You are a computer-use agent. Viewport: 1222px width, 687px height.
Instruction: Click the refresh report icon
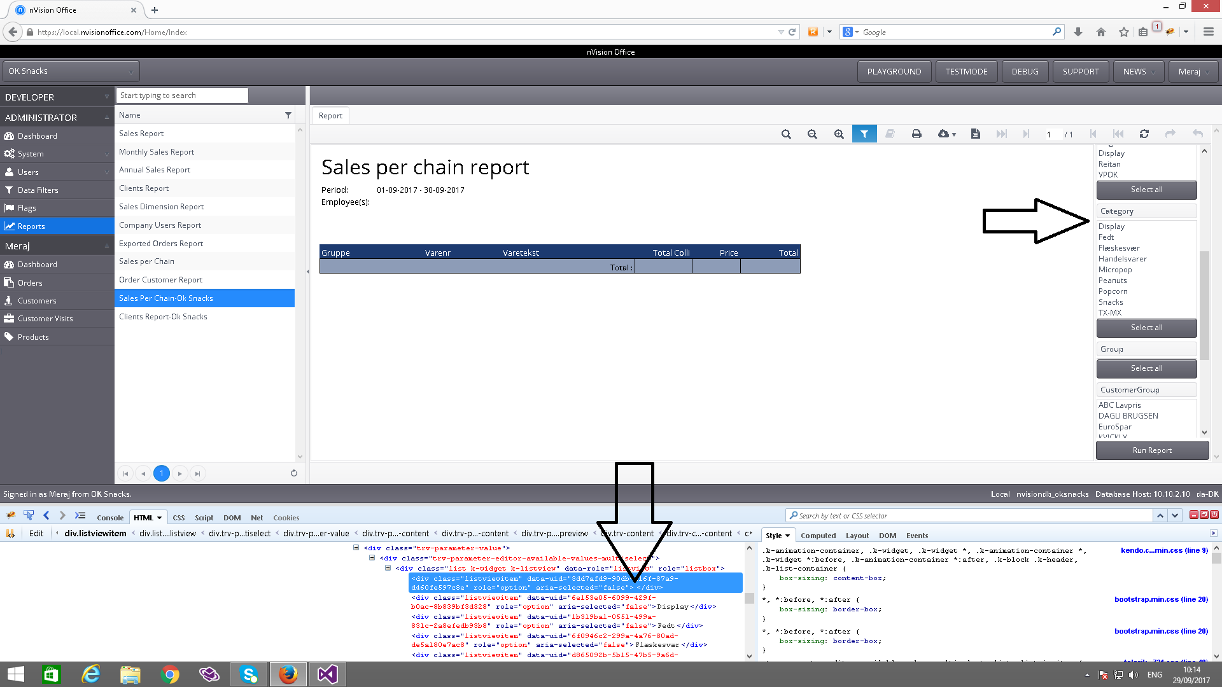1144,134
